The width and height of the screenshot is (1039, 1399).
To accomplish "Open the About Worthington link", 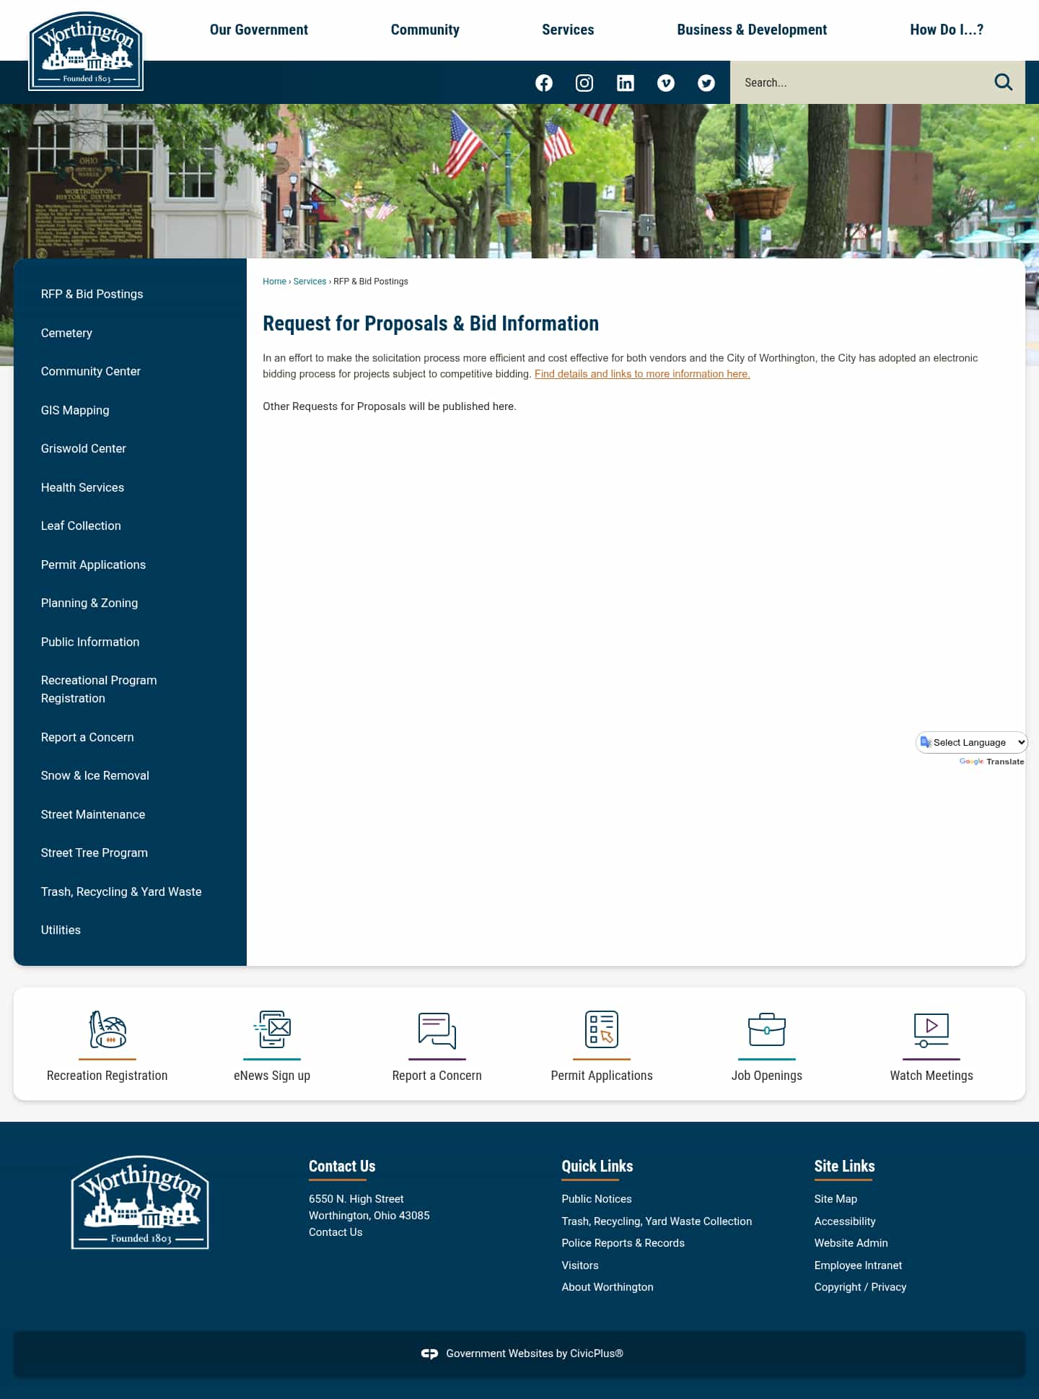I will pyautogui.click(x=608, y=1287).
